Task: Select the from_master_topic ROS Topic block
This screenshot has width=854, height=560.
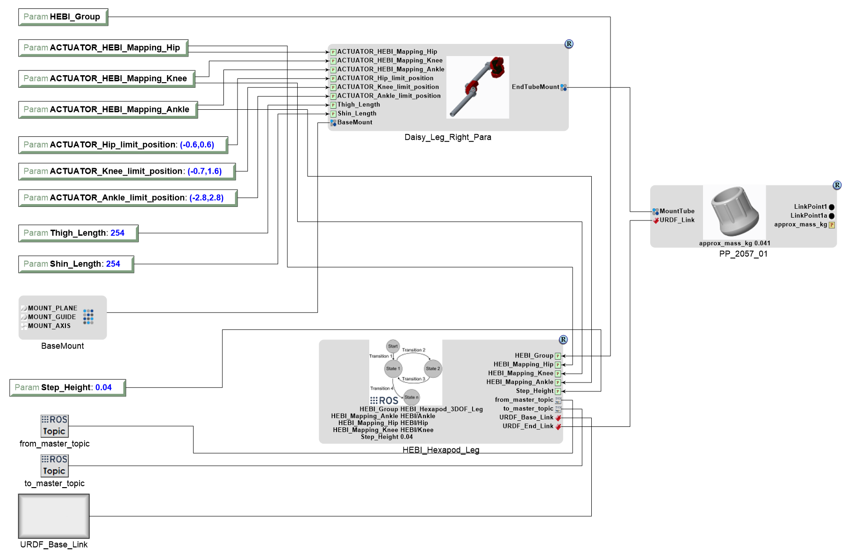Action: (x=54, y=426)
